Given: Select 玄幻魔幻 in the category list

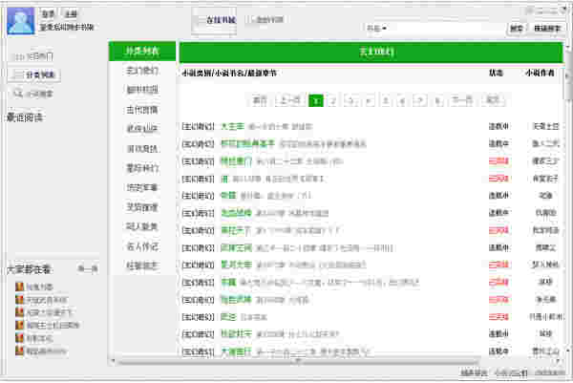Looking at the screenshot, I should [142, 71].
